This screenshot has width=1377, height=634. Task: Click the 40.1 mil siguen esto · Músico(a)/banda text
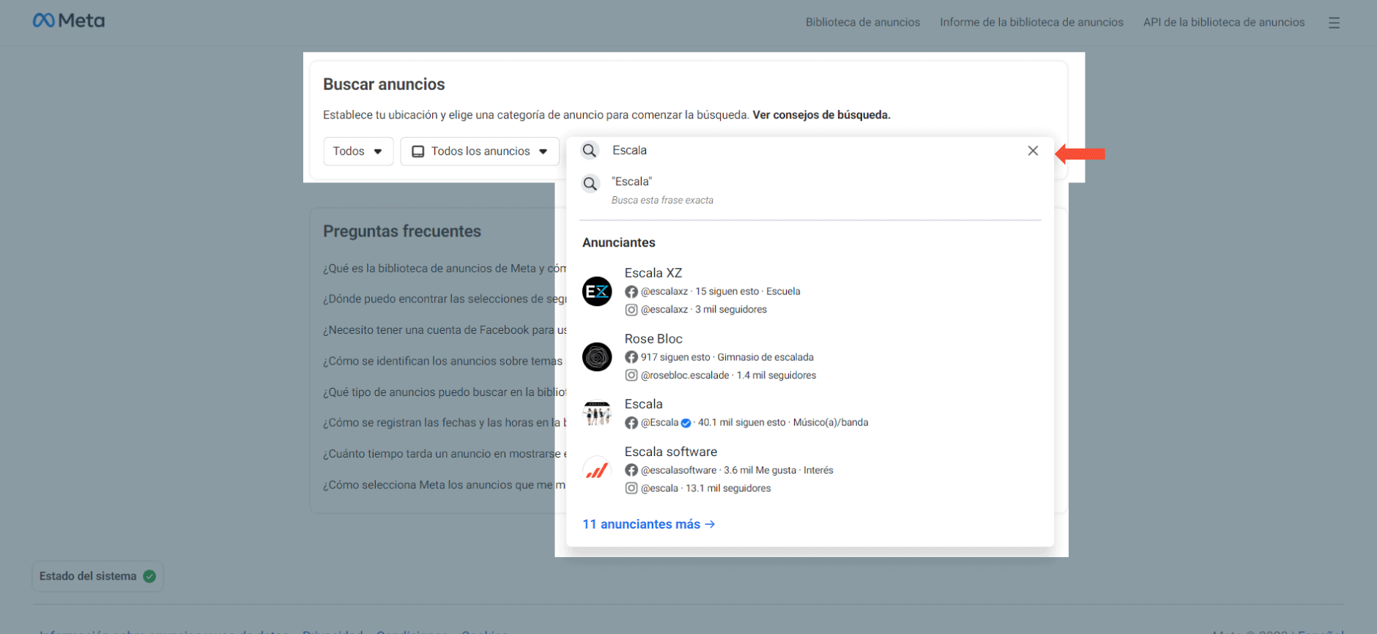tap(783, 422)
